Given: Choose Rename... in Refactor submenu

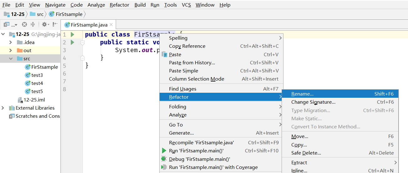Looking at the screenshot, I should click(x=340, y=94).
